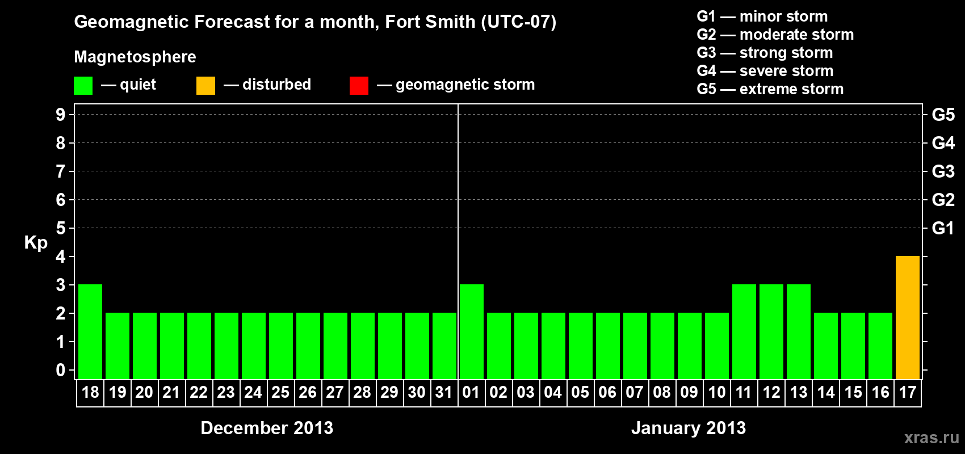The height and width of the screenshot is (454, 965).
Task: Click the red geomagnetic storm legend swatch
Action: 359,86
